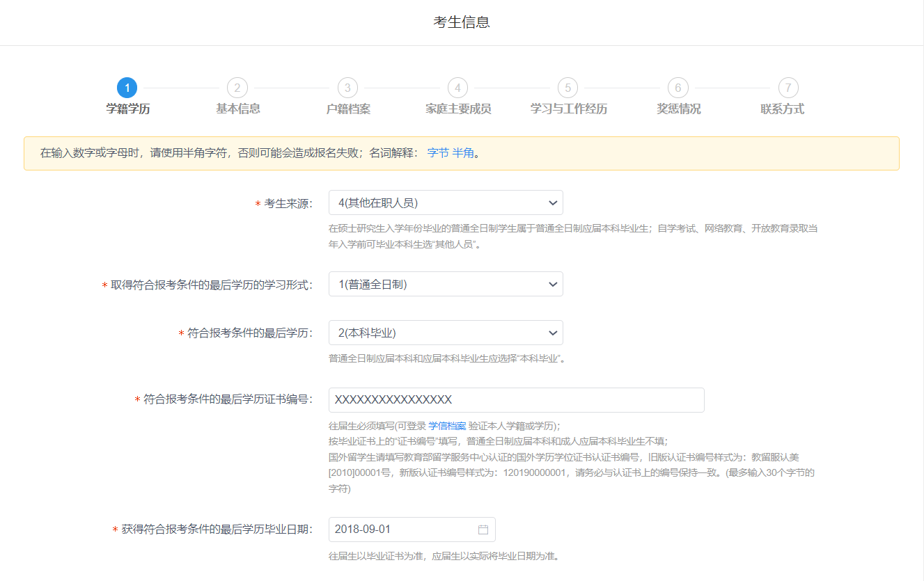Open the 最后学历的学习形式 dropdown
The image size is (924, 581).
[446, 284]
